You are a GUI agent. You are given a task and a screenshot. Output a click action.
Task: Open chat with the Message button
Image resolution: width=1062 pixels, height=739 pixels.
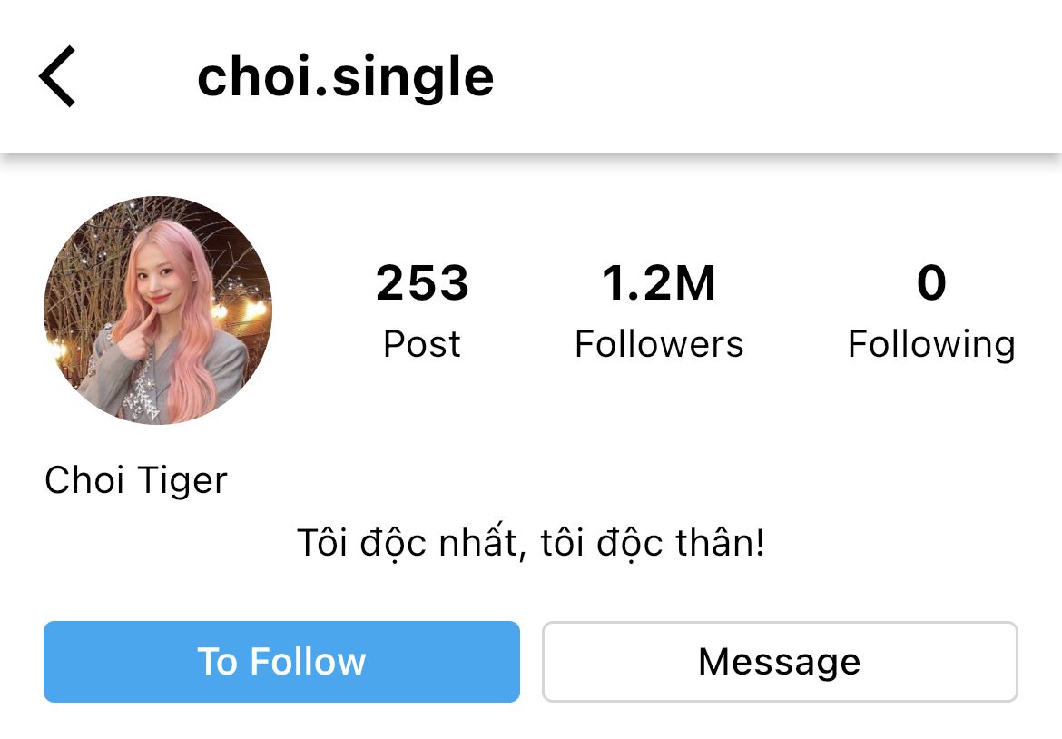[x=780, y=661]
